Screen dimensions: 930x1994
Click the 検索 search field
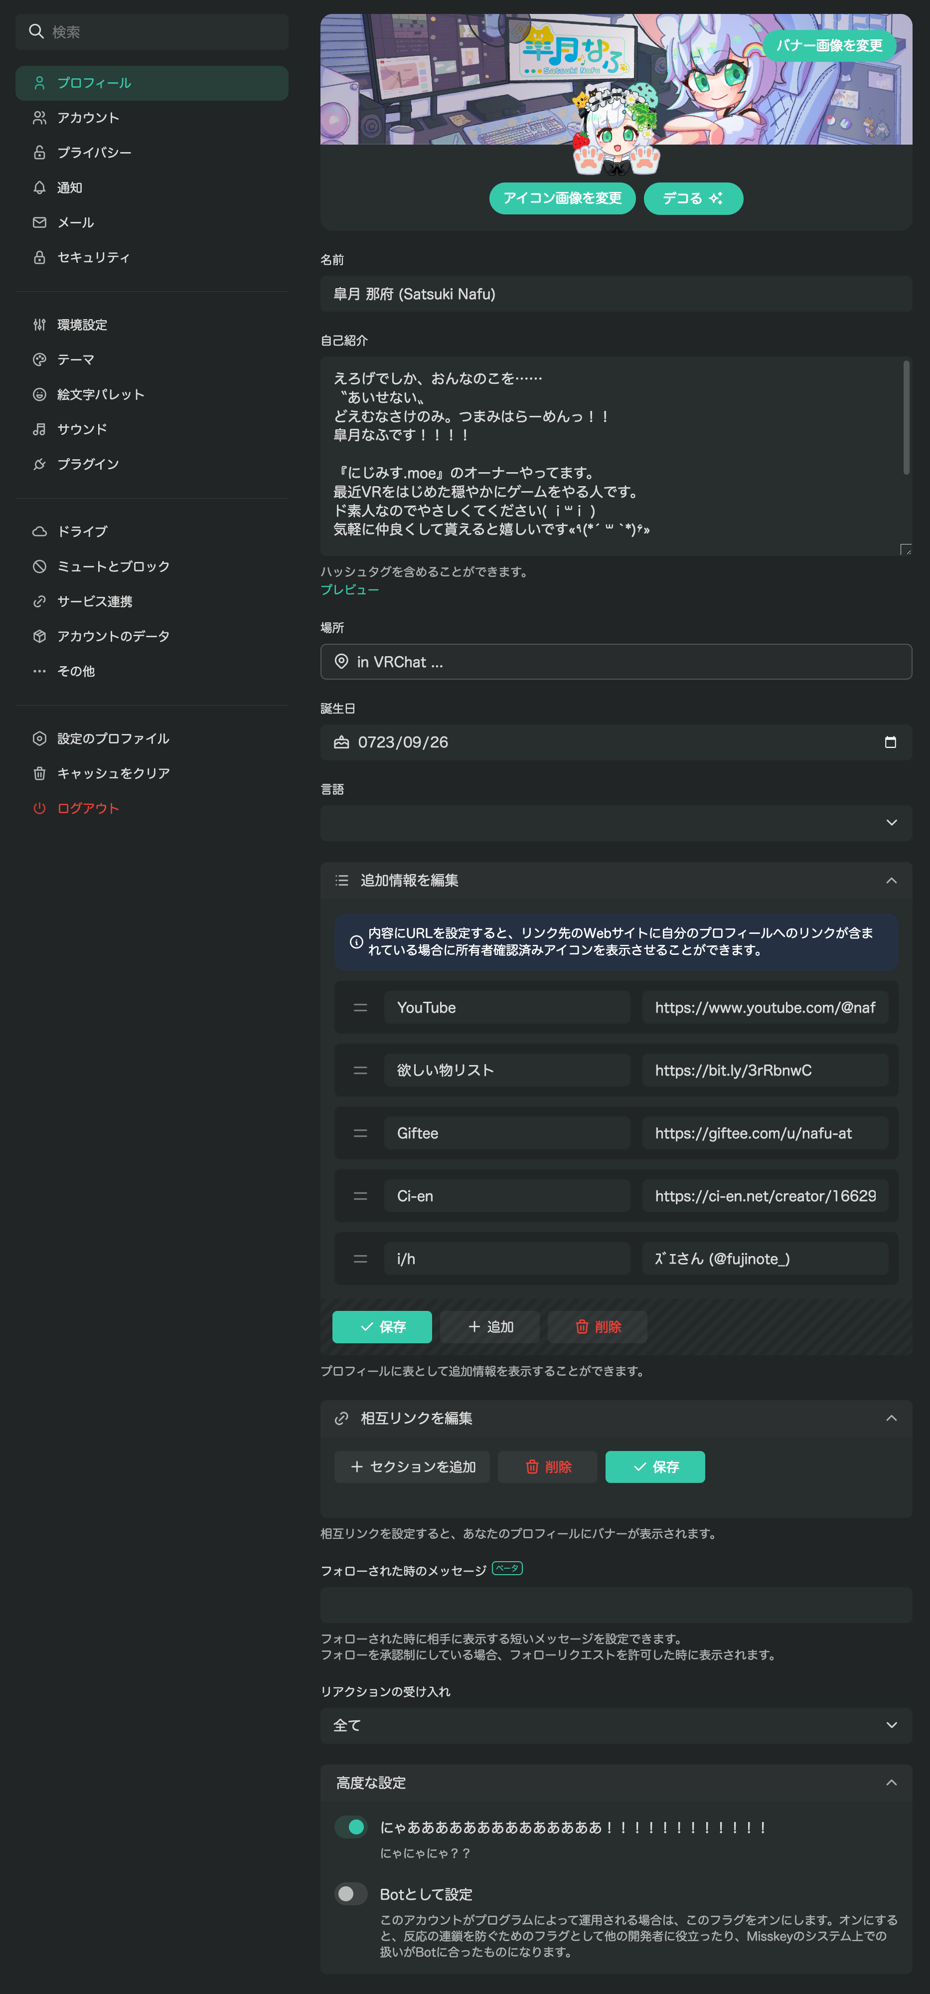152,32
